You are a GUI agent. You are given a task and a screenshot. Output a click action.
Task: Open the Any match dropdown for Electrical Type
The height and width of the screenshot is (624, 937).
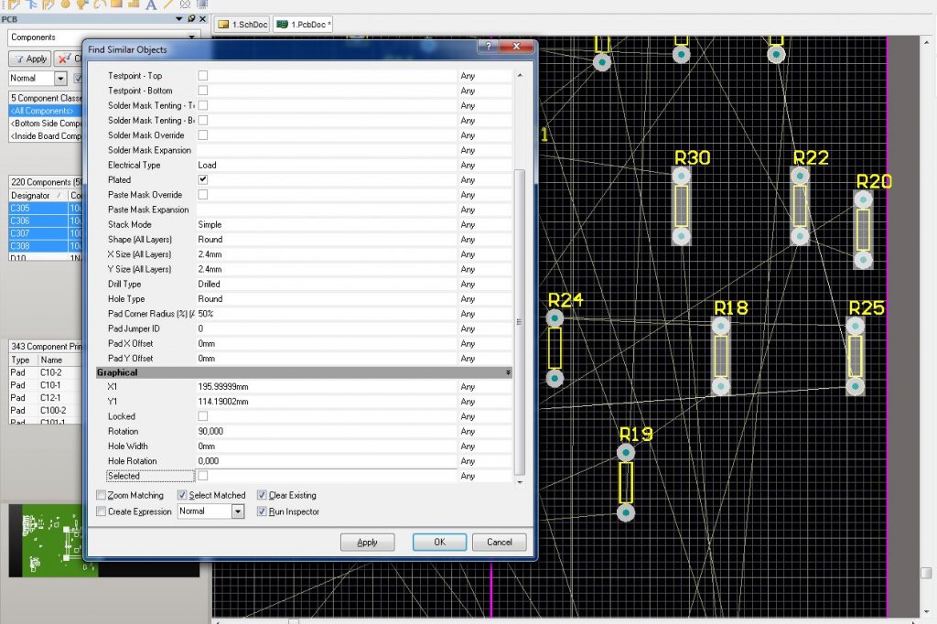[485, 165]
